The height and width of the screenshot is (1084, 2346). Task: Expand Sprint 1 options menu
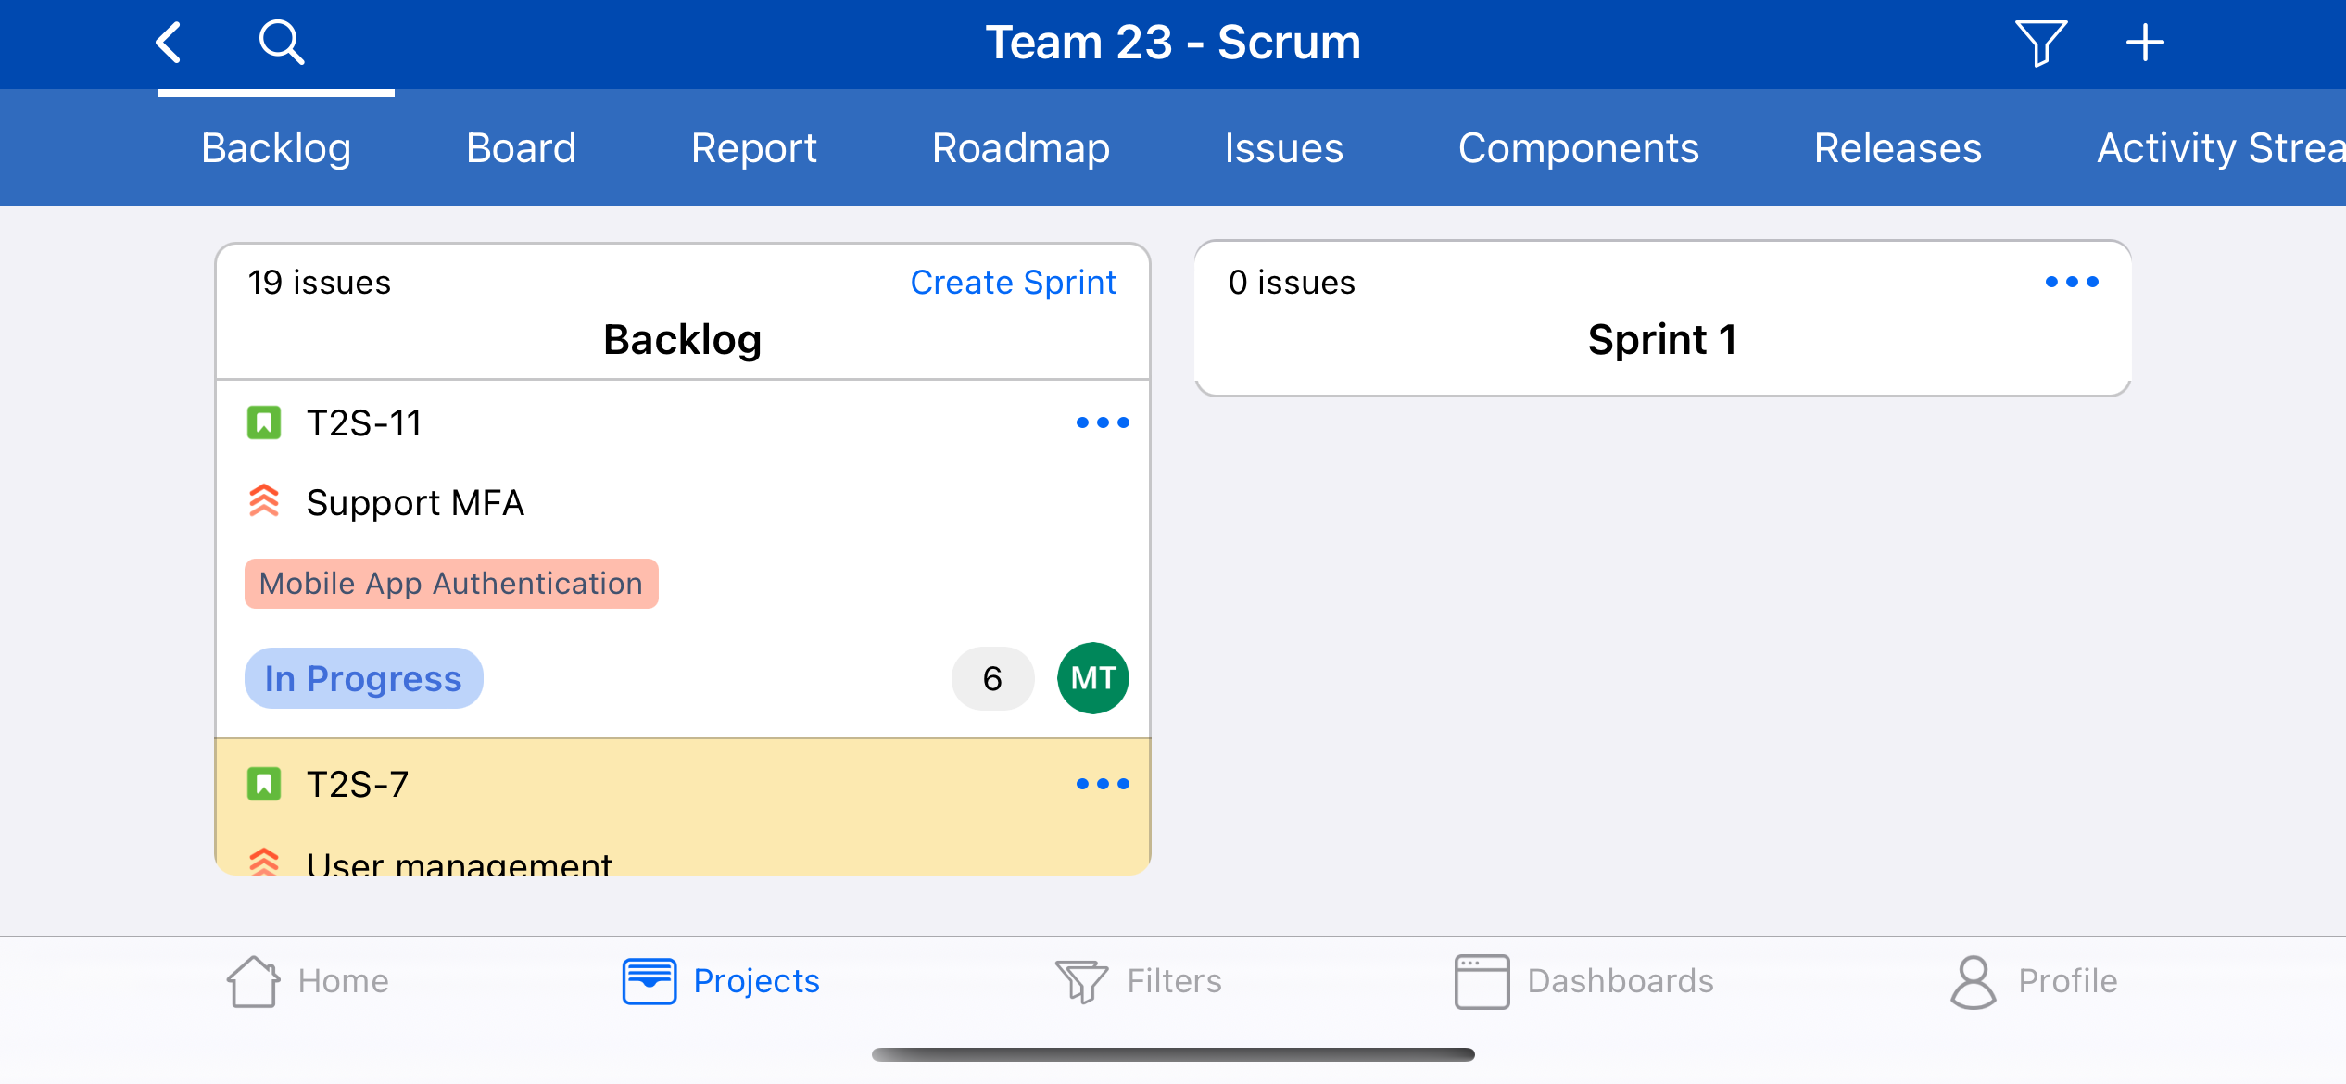(2072, 282)
